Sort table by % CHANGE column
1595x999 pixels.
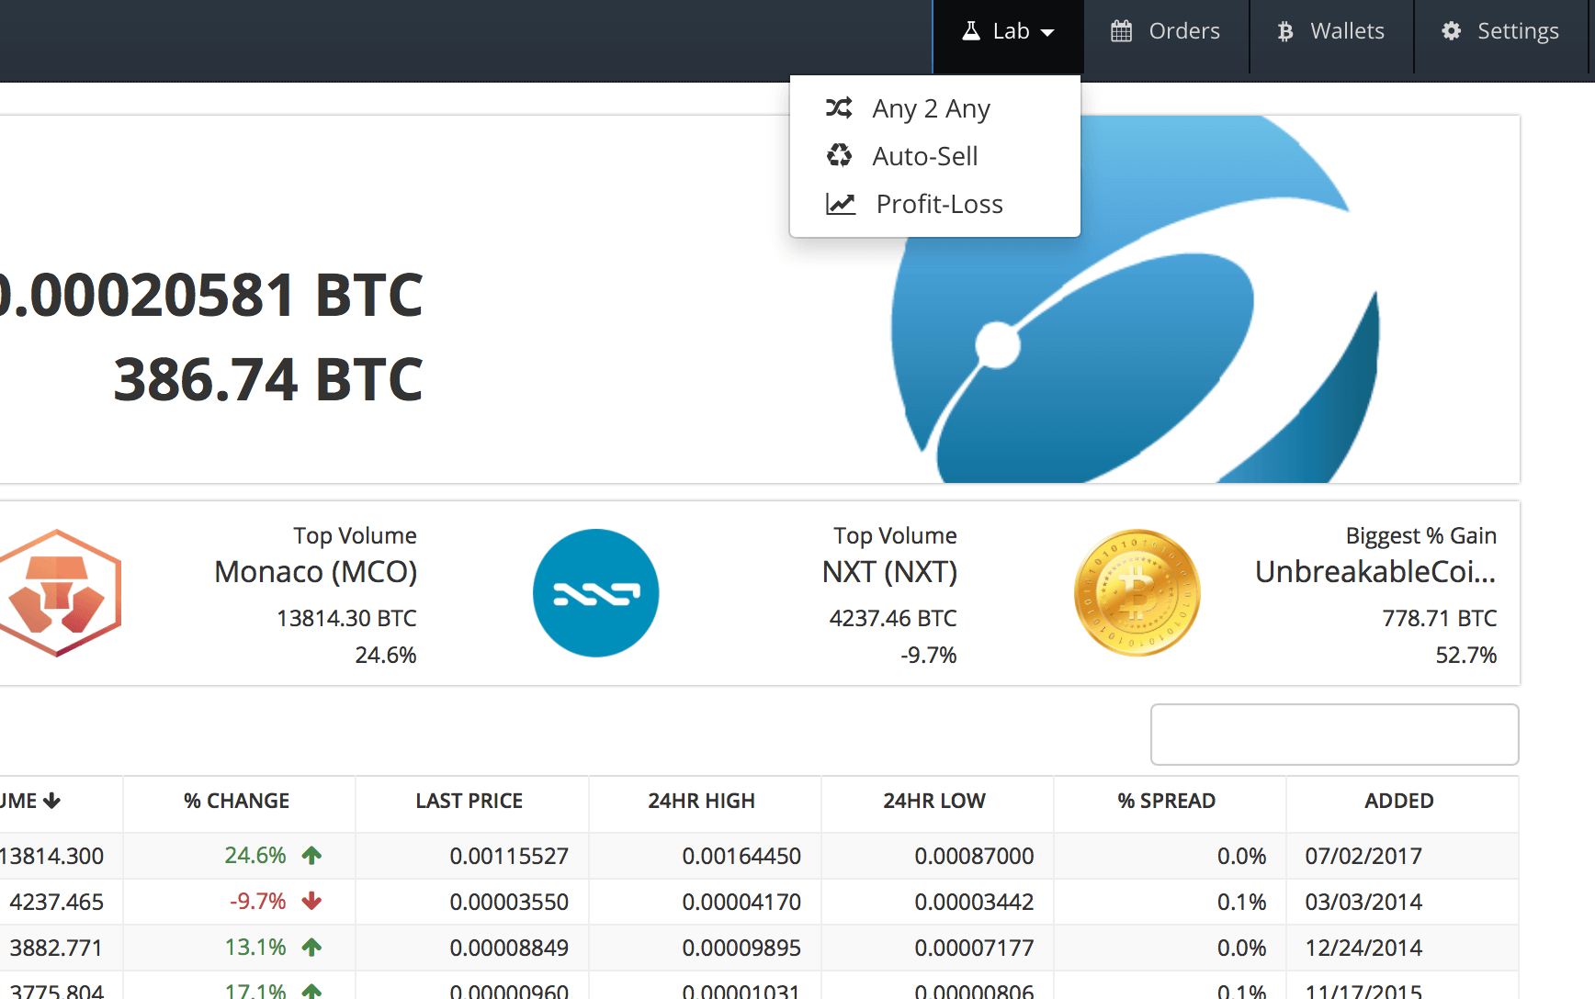coord(237,801)
